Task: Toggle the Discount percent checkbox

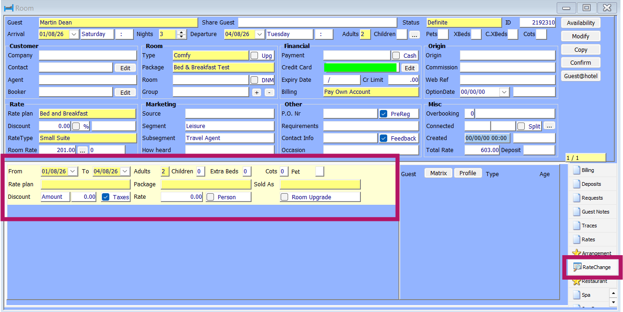Action: pos(76,126)
